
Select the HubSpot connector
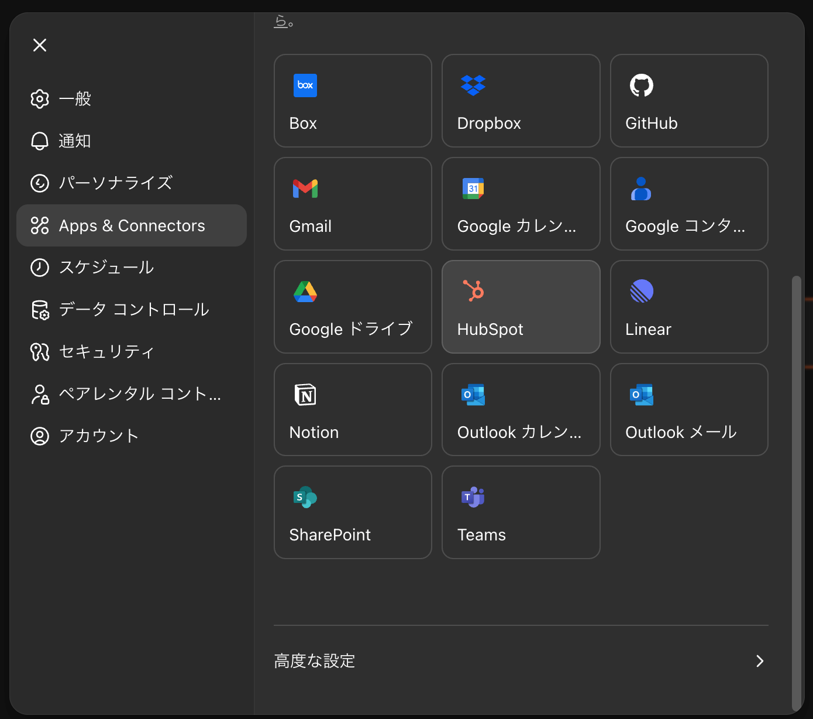point(520,307)
